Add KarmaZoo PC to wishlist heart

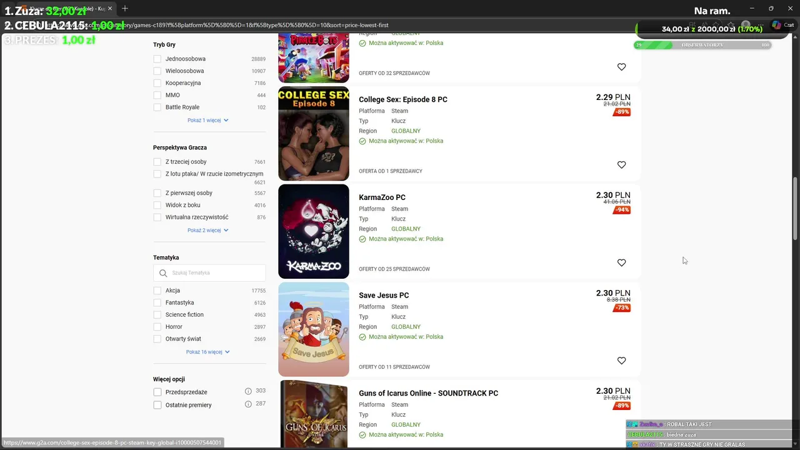click(x=621, y=263)
